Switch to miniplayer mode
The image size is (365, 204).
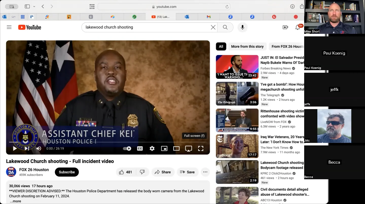[164, 148]
